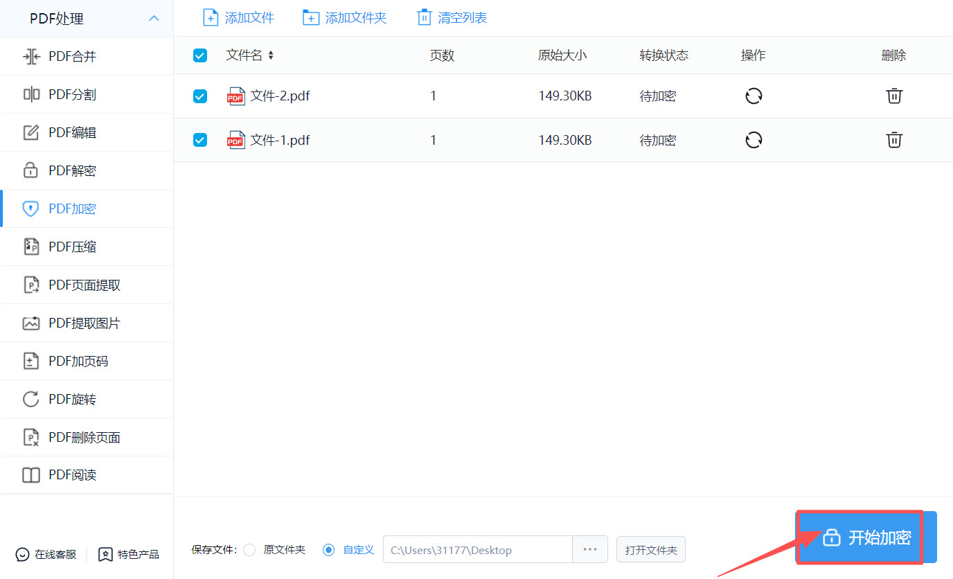Collapse the PDF处理 section
The height and width of the screenshot is (579, 953).
154,19
